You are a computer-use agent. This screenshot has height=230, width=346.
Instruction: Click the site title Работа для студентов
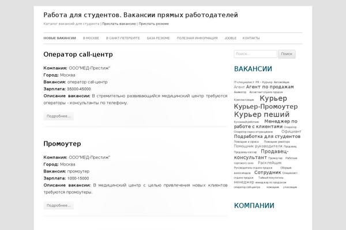pyautogui.click(x=141, y=15)
